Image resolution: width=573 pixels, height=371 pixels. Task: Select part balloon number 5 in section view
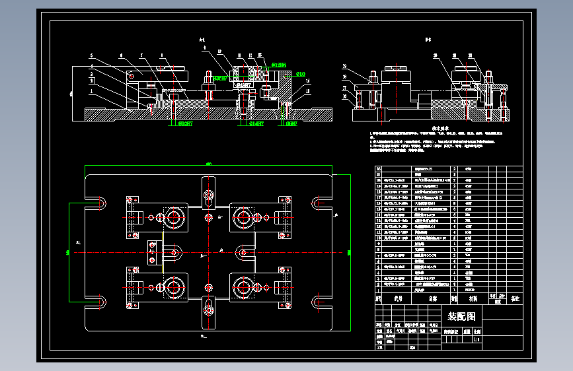point(91,56)
